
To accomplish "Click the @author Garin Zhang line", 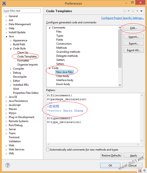I will pyautogui.click(x=65, y=111).
